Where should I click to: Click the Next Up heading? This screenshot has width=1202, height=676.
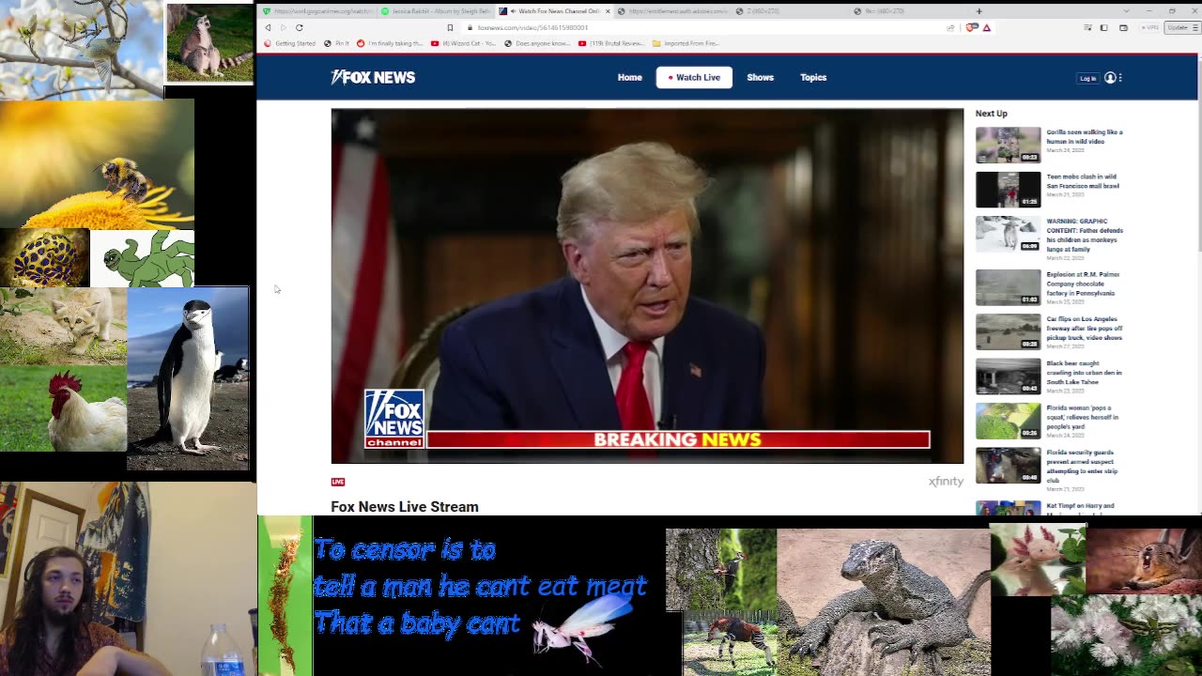[x=991, y=114]
